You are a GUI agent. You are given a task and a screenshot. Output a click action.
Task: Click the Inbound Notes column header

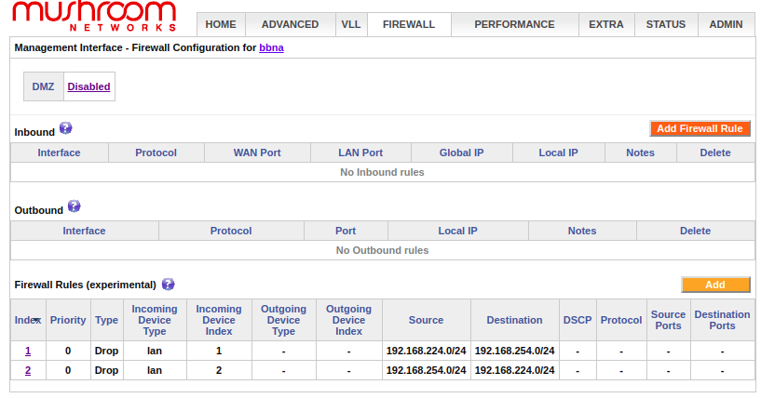(640, 153)
